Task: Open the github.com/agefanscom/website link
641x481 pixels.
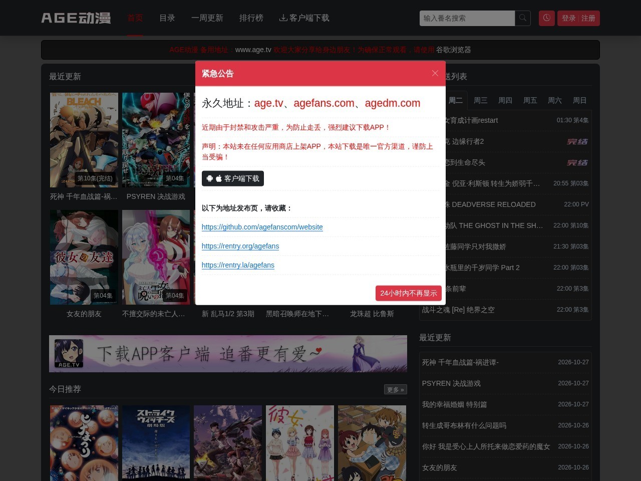Action: [262, 227]
